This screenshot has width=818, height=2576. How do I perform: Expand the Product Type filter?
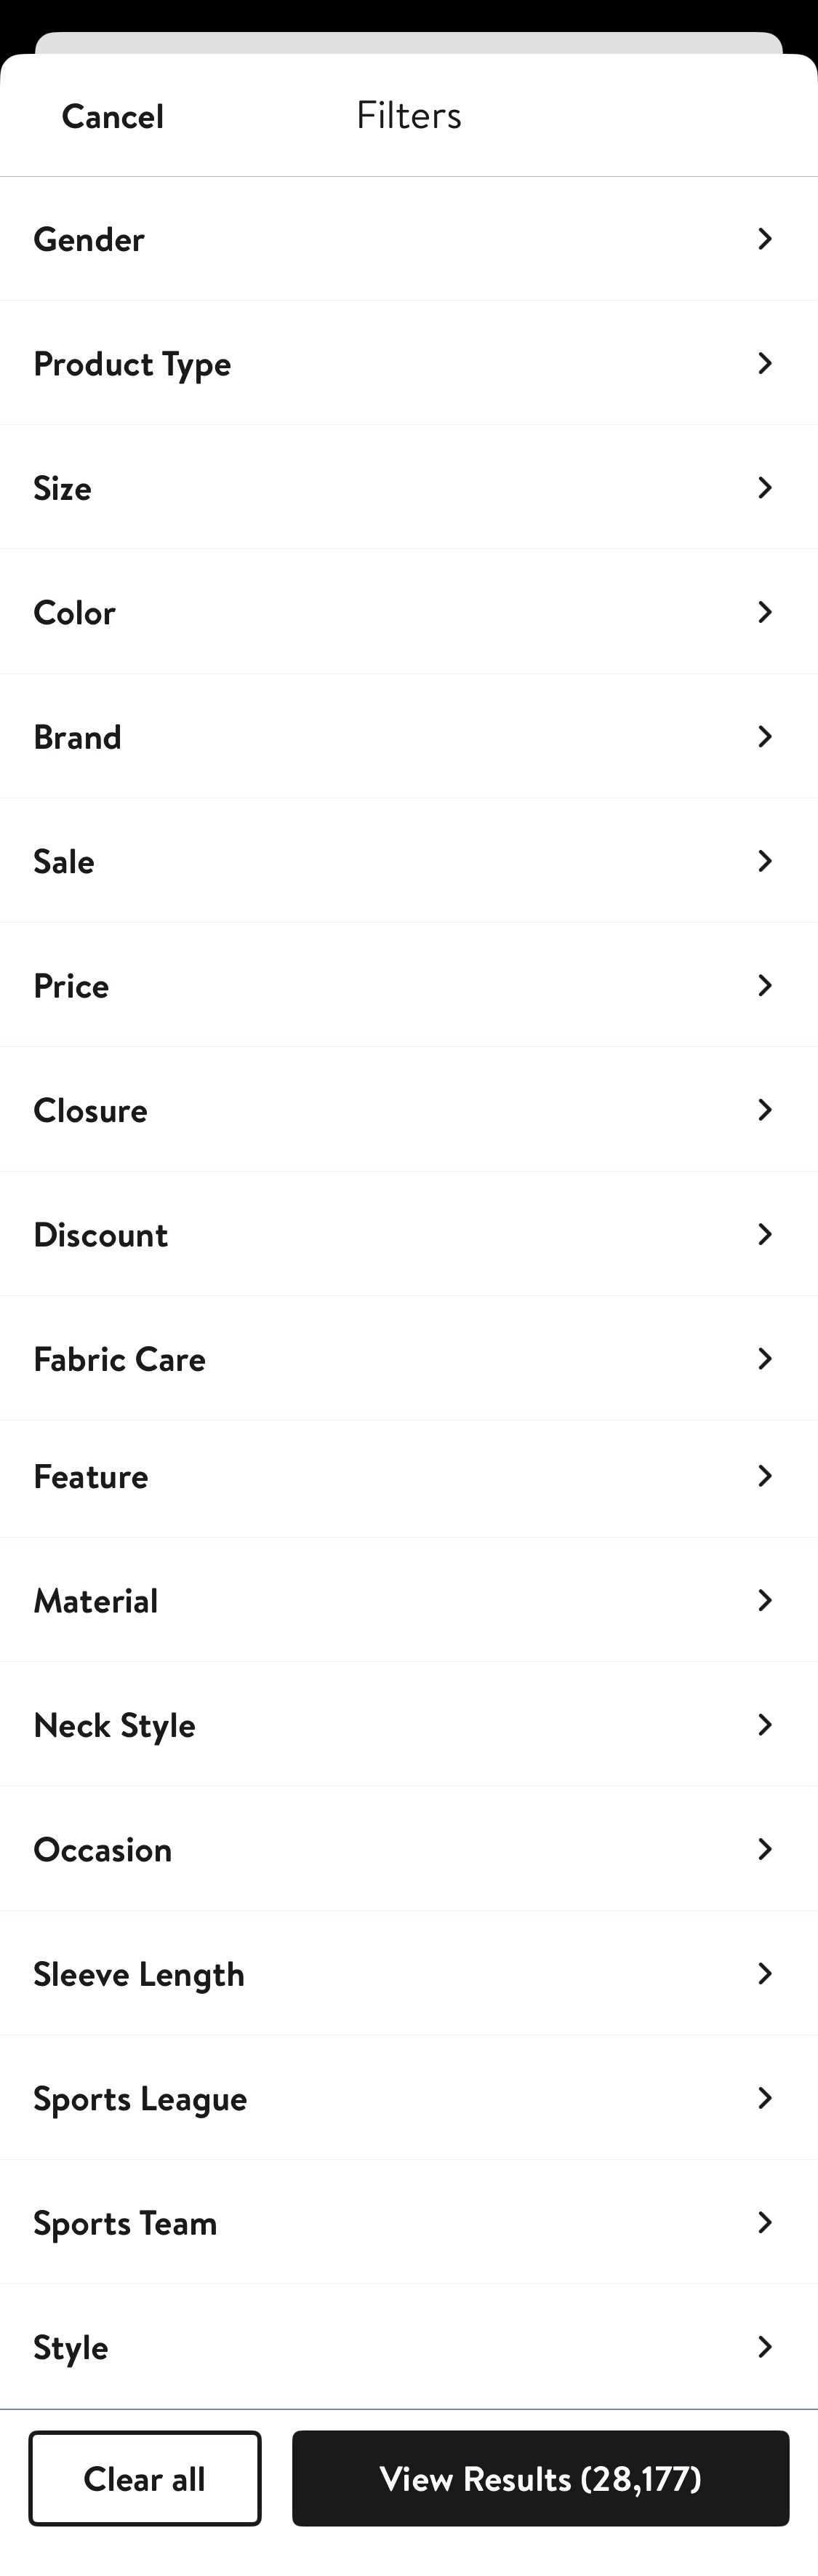click(x=764, y=363)
